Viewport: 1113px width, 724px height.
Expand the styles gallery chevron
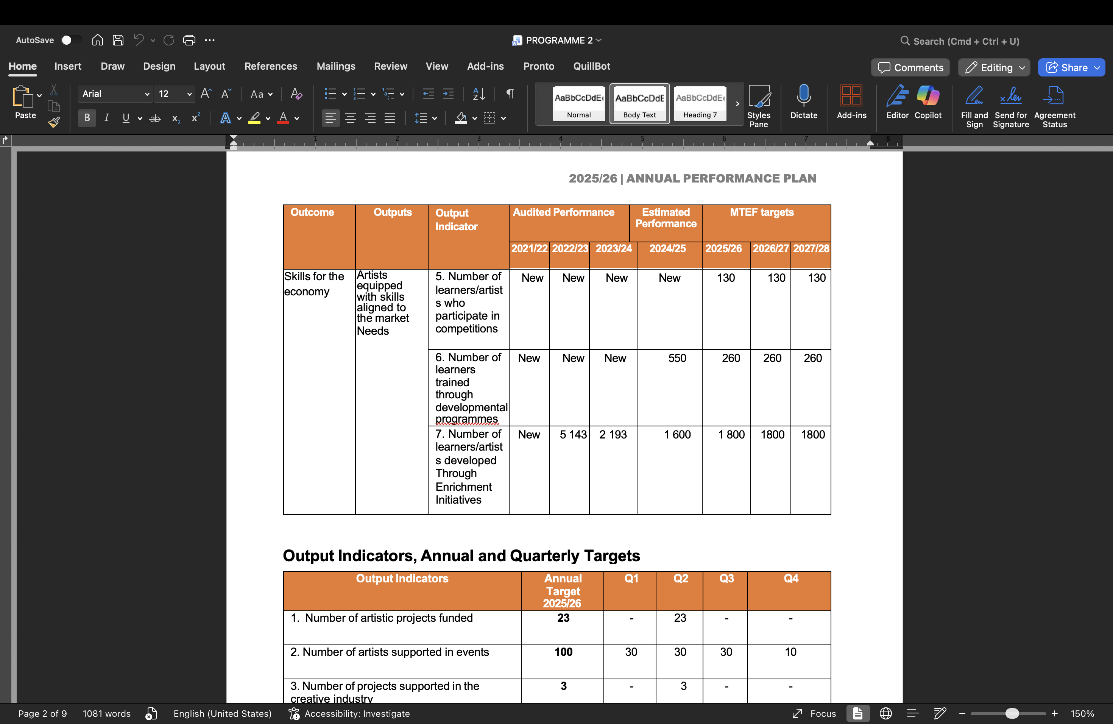[x=737, y=104]
